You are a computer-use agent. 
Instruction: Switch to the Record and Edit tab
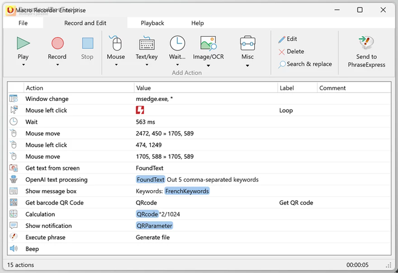pyautogui.click(x=85, y=23)
